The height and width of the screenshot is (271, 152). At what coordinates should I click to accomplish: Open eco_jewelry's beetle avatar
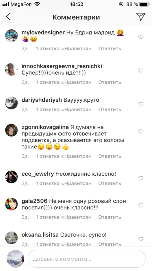pyautogui.click(x=11, y=177)
